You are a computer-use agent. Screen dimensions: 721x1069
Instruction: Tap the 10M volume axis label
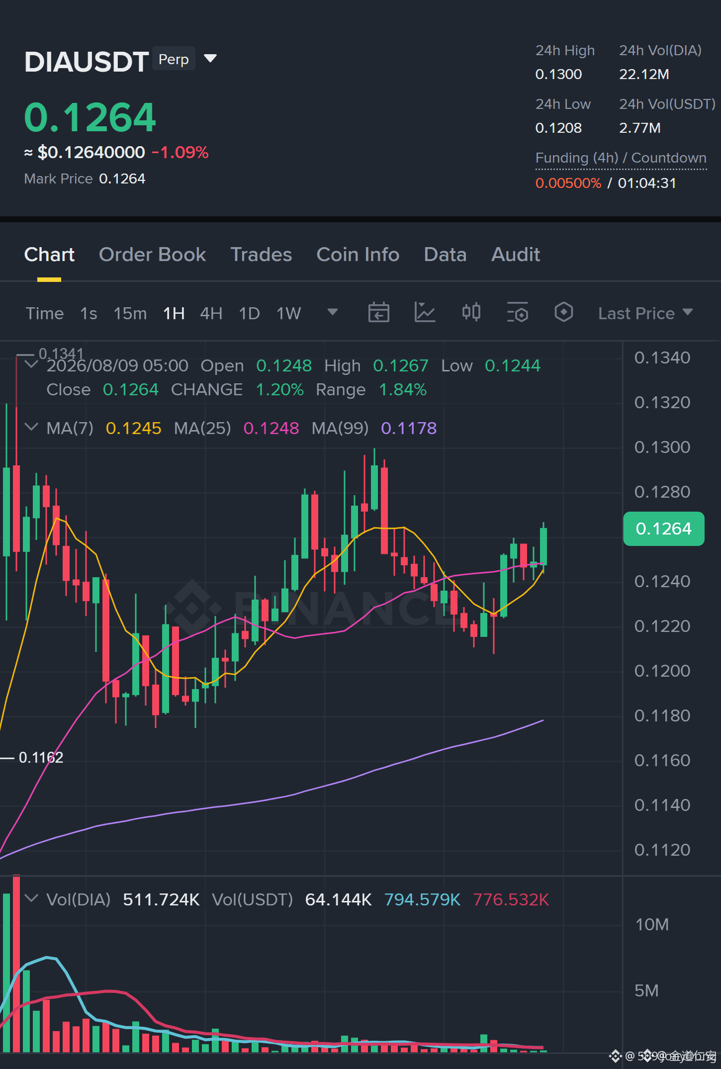(652, 924)
